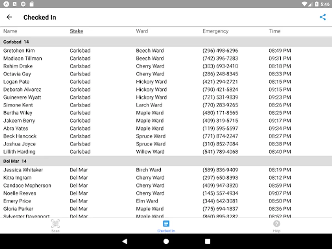The image size is (332, 249).
Task: Select the Checked In bottom tab
Action: pyautogui.click(x=166, y=226)
